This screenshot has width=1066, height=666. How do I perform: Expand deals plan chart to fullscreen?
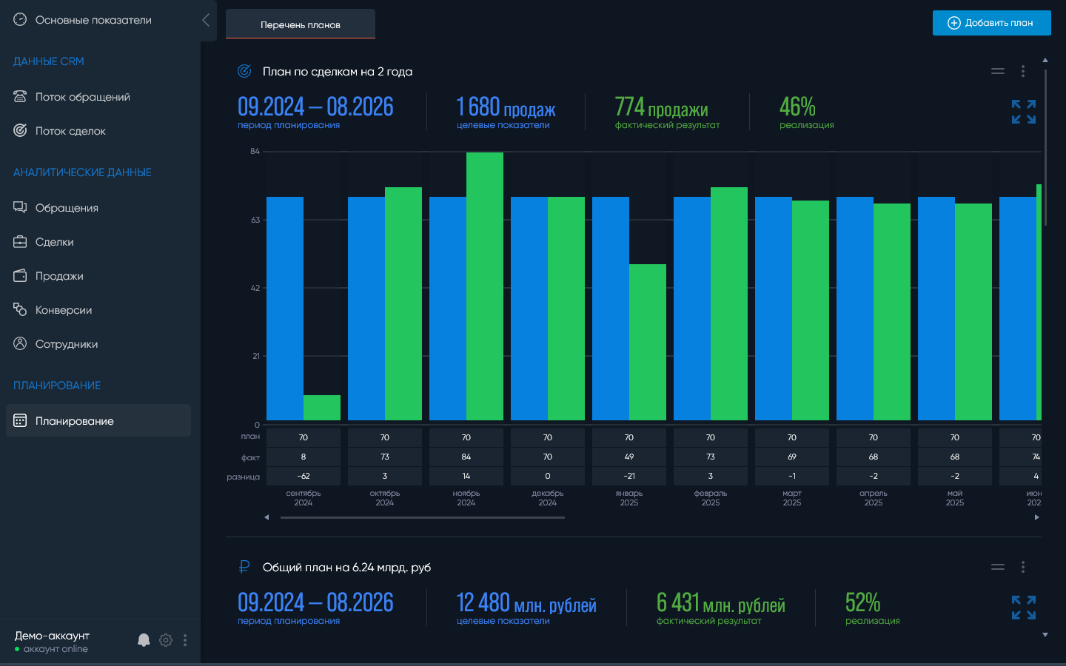click(x=1024, y=112)
